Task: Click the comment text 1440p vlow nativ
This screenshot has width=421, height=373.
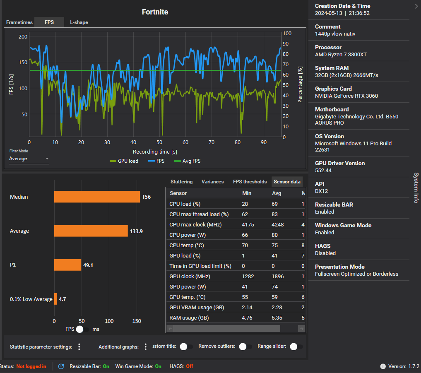Action: [x=335, y=34]
